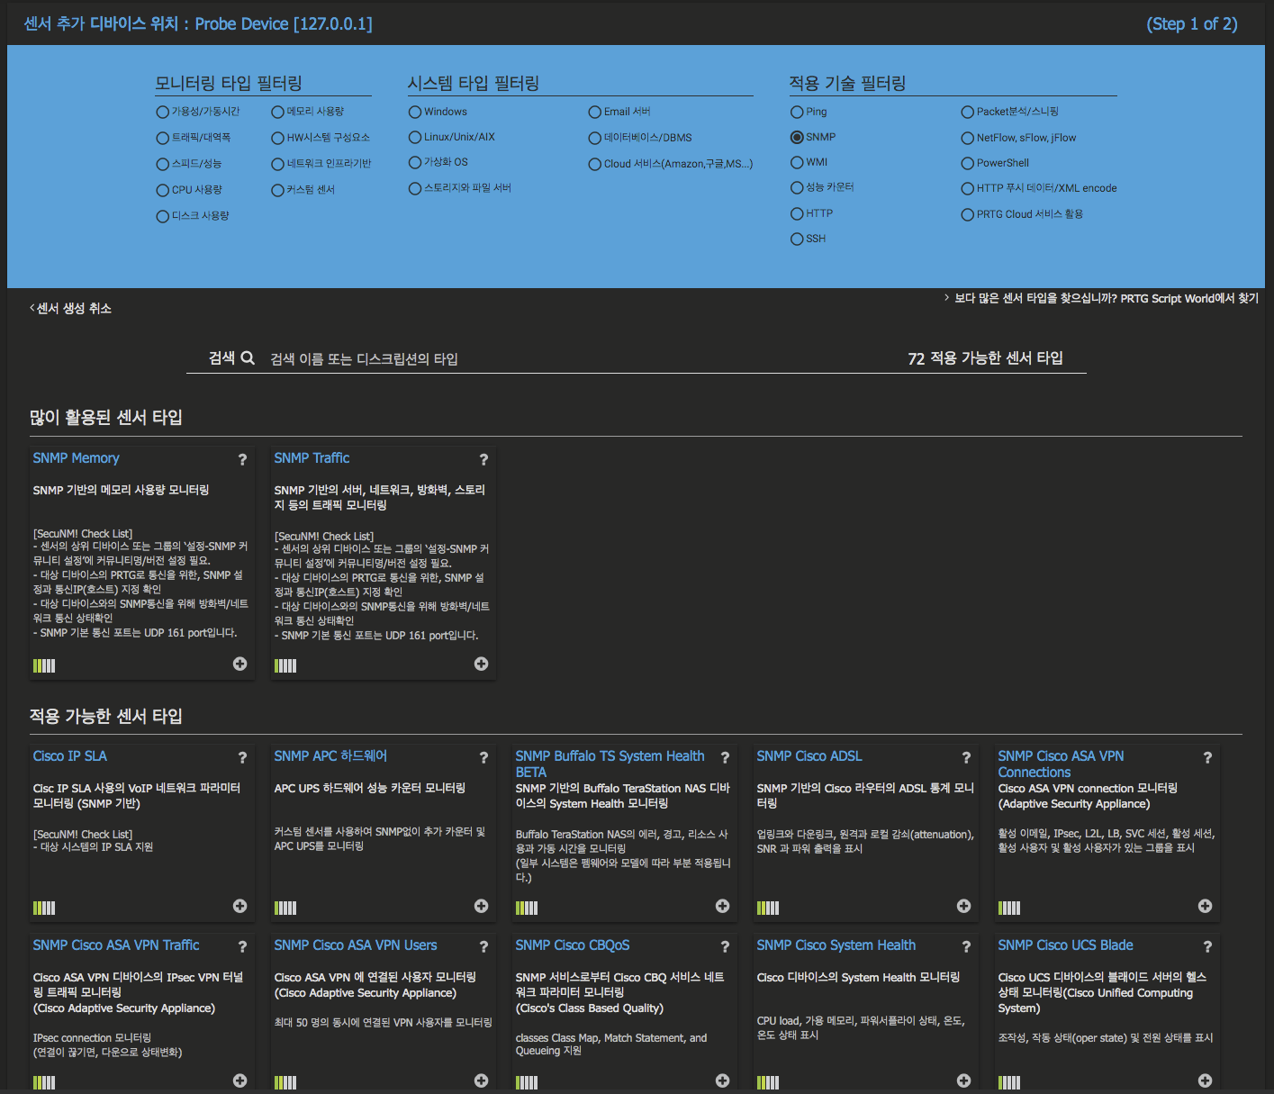Add SNMP Buffalo TS System Health plus icon
1274x1094 pixels.
point(723,906)
